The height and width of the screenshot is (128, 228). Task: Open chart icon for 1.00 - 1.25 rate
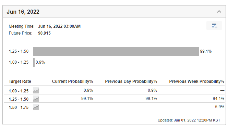click(36, 91)
